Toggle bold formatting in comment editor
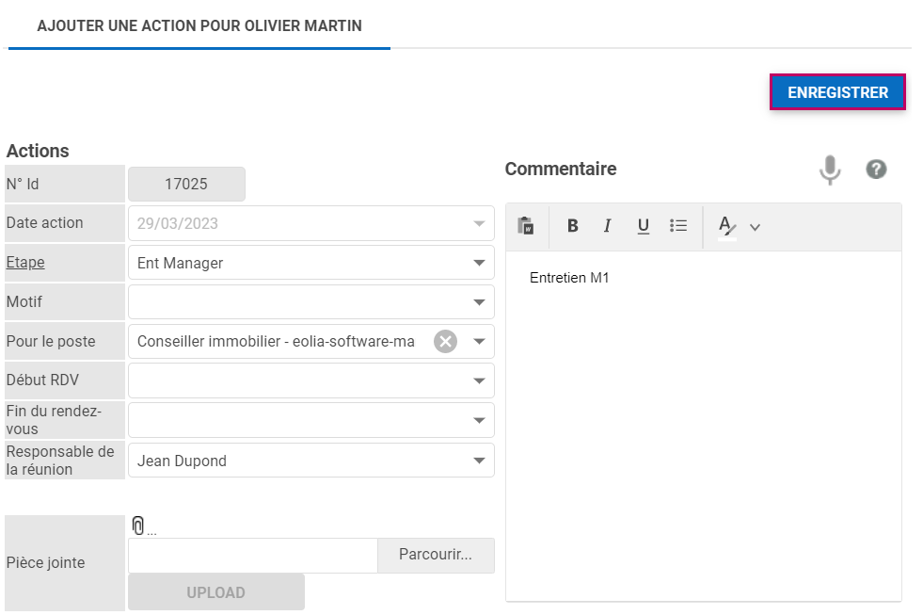The width and height of the screenshot is (923, 615). click(572, 226)
